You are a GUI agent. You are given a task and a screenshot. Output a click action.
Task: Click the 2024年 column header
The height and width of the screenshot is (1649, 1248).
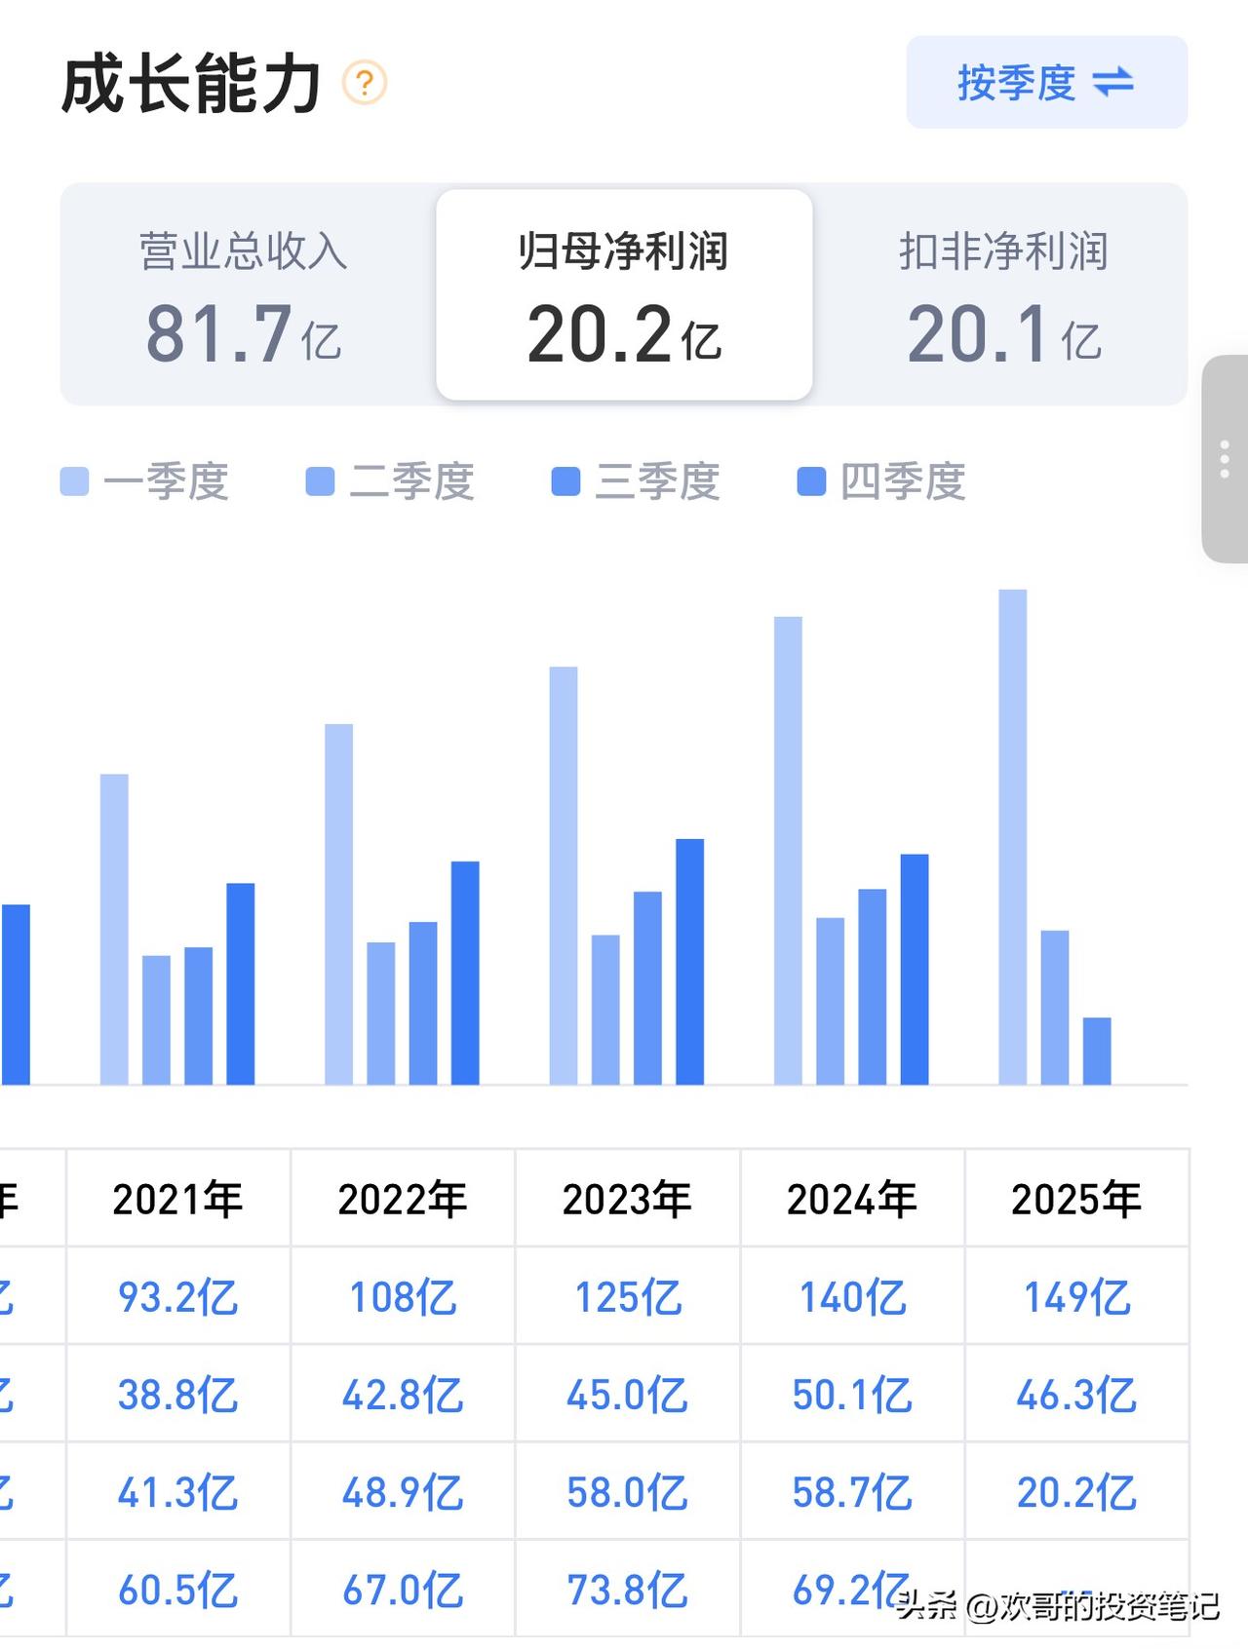click(852, 1199)
